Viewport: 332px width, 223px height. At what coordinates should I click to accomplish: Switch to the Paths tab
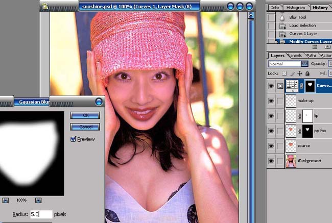pos(311,55)
